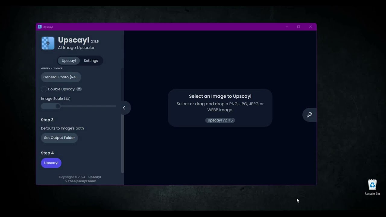386x217 pixels.
Task: Click the Step 4 heading
Action: [x=47, y=153]
